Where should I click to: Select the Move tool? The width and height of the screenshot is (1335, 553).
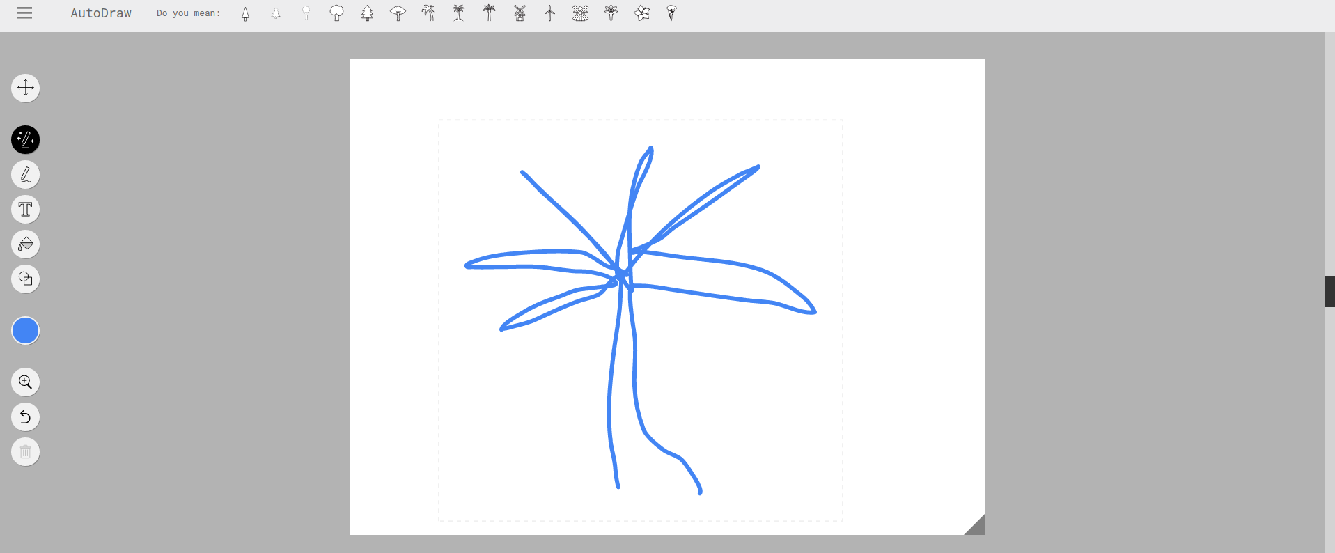26,88
